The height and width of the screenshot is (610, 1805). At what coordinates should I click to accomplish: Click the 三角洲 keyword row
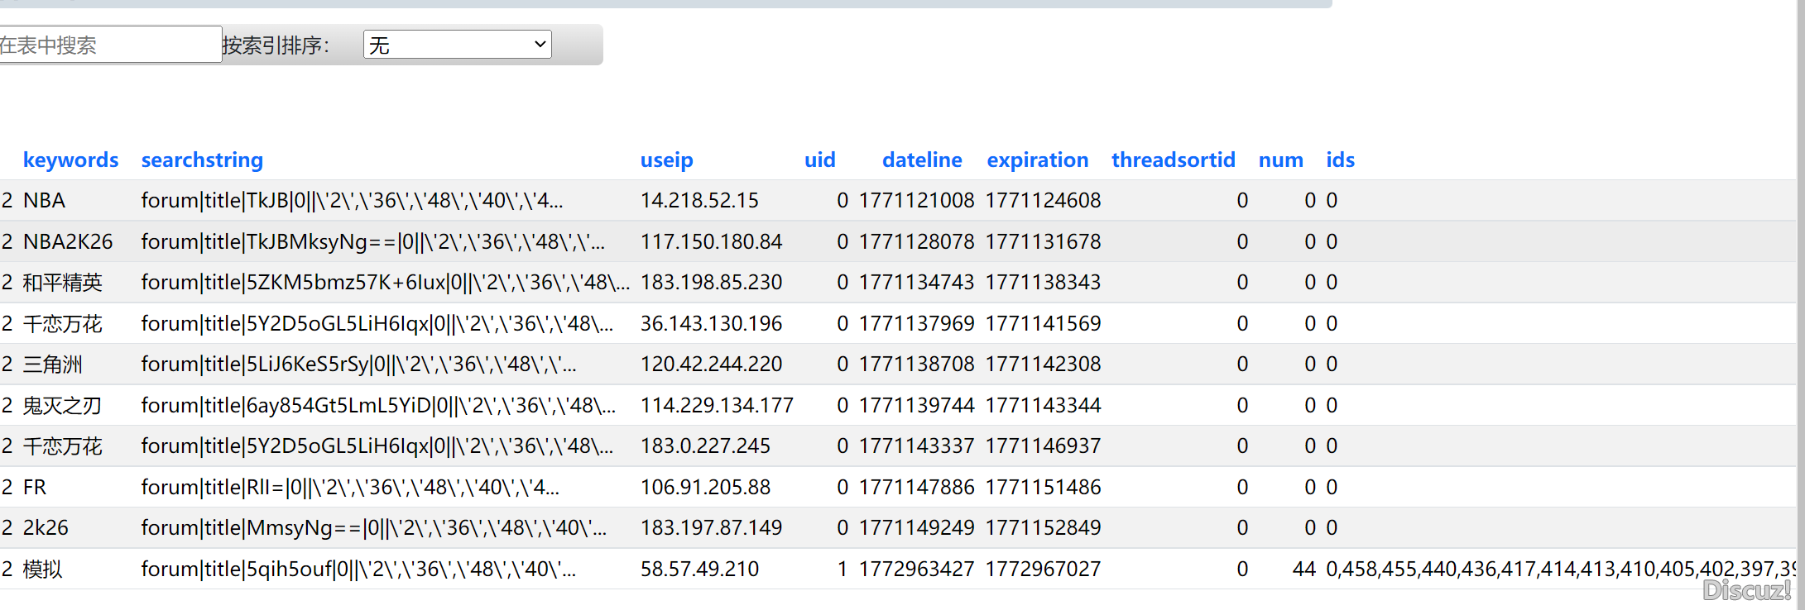53,365
